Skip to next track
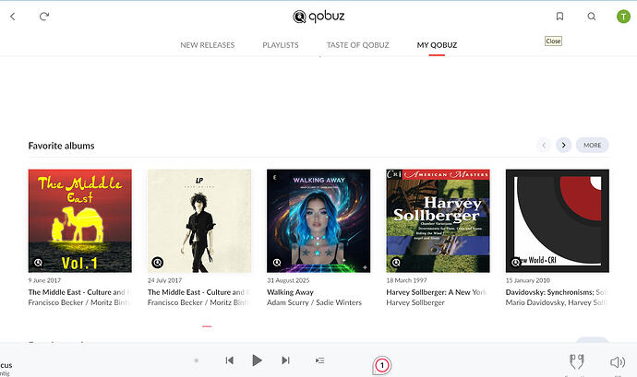Viewport: 637px width, 377px height. click(286, 360)
